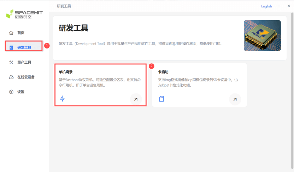The height and width of the screenshot is (172, 294).
Task: Open 量产工具 menu entry
Action: pyautogui.click(x=24, y=62)
